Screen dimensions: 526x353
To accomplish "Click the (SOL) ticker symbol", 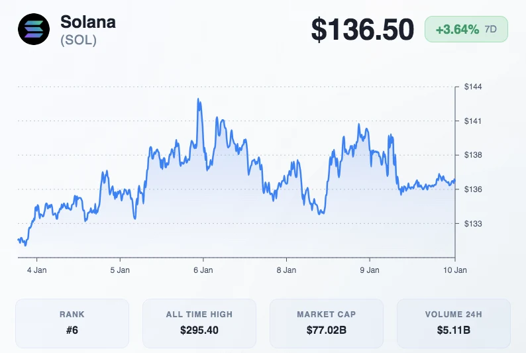I will [x=79, y=40].
